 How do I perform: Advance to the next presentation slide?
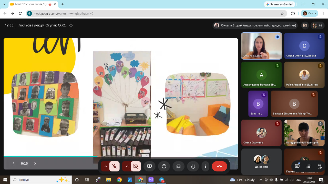coord(35,163)
